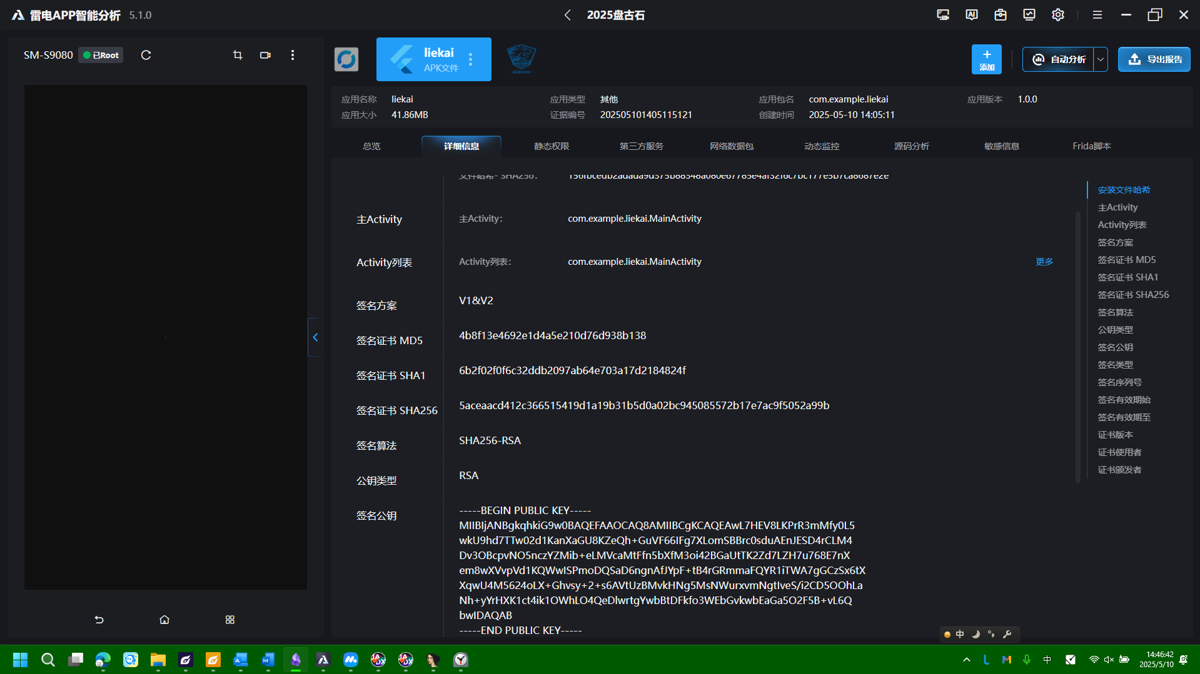The image size is (1200, 674).
Task: Jump to Activity列表 in side index
Action: tap(1122, 225)
